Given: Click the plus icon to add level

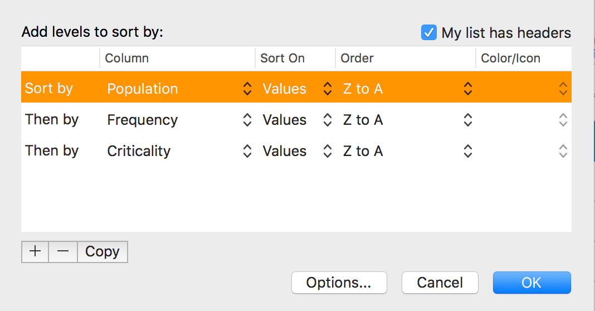Looking at the screenshot, I should click(35, 251).
